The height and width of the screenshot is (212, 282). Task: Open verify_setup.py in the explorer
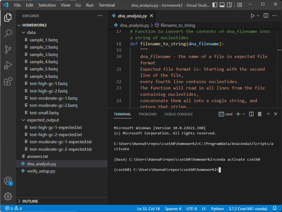coord(41,171)
